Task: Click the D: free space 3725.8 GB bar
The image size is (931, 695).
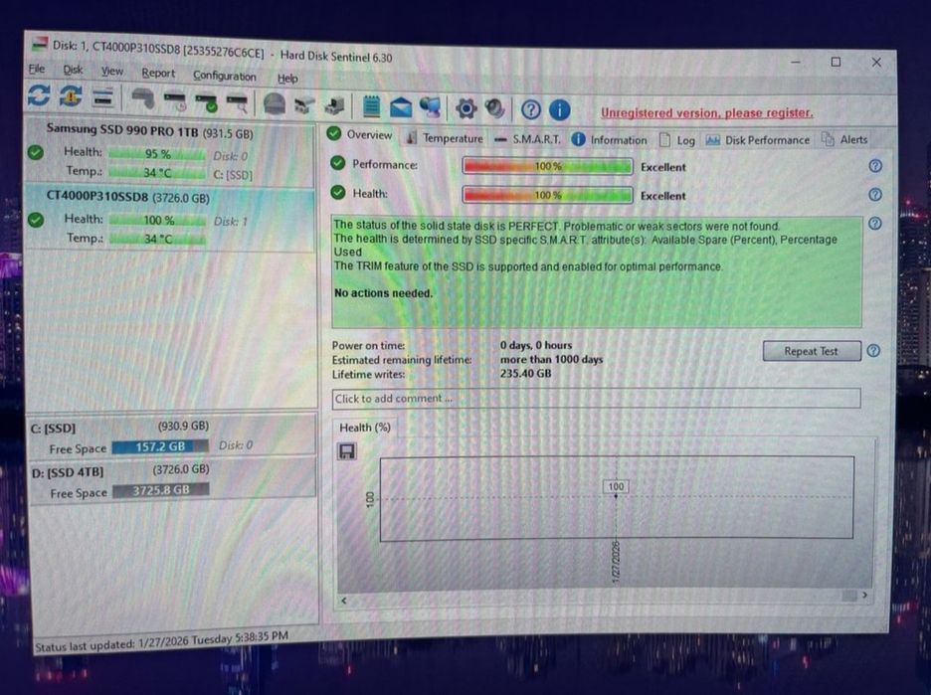Action: click(x=161, y=490)
